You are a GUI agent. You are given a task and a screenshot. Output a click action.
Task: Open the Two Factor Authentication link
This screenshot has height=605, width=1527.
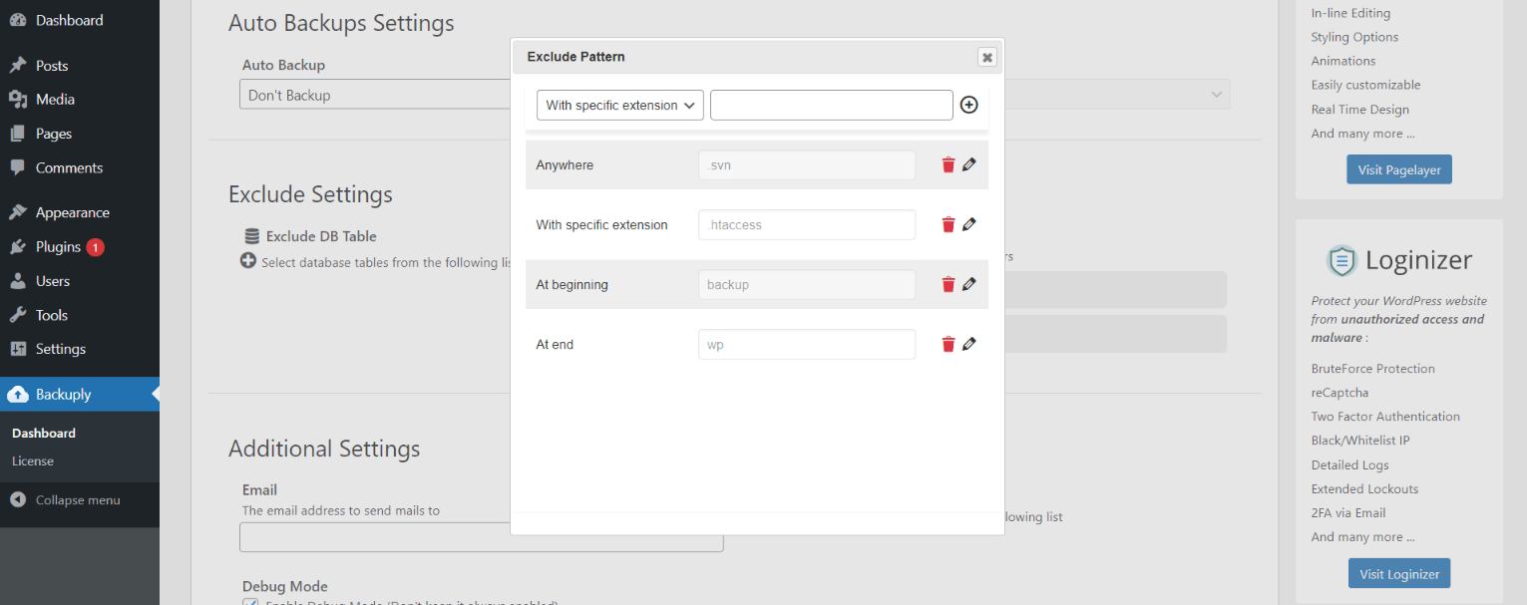click(x=1385, y=416)
